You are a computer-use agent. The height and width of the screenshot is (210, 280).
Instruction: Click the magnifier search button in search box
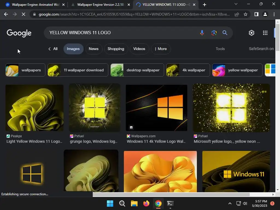point(225,33)
